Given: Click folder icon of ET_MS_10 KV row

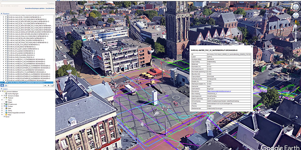Looking at the screenshot, I should [8, 45].
